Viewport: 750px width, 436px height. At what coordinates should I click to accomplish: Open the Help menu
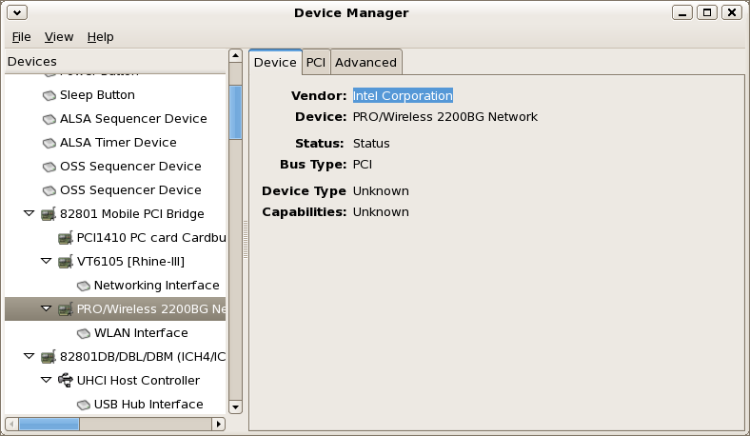pos(101,37)
